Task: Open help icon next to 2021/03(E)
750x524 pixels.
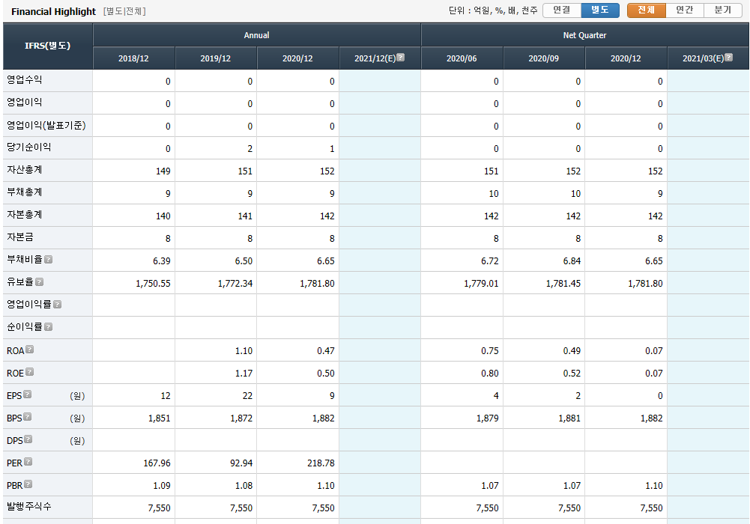Action: click(728, 58)
